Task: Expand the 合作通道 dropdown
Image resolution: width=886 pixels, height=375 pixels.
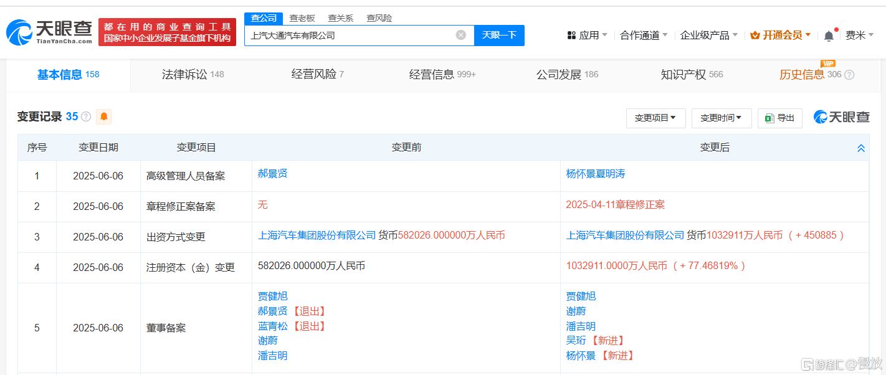Action: [x=644, y=36]
